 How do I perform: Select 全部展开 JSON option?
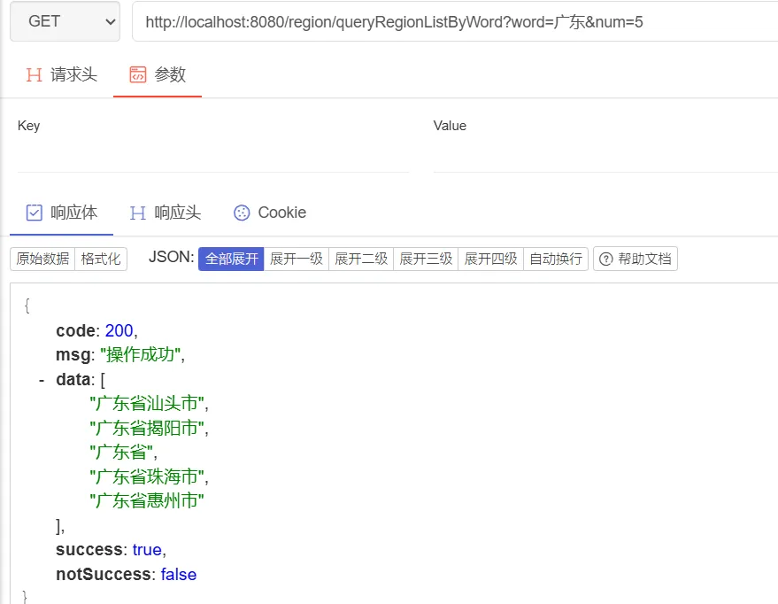(231, 259)
